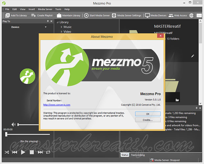
Task: Select the Library root item
Action: click(64, 22)
